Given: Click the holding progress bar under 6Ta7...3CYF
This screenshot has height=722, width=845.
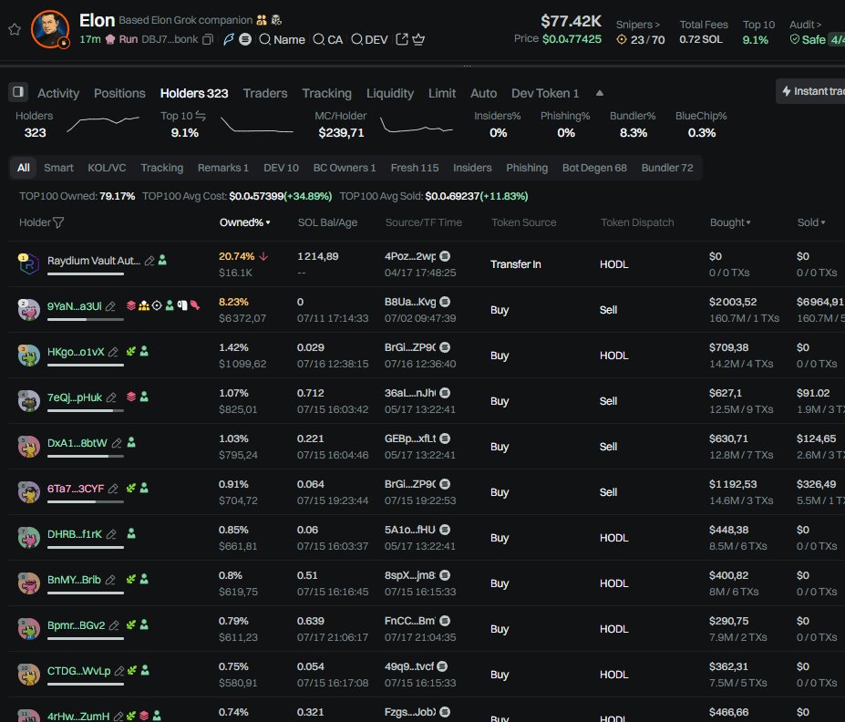Looking at the screenshot, I should pos(86,502).
